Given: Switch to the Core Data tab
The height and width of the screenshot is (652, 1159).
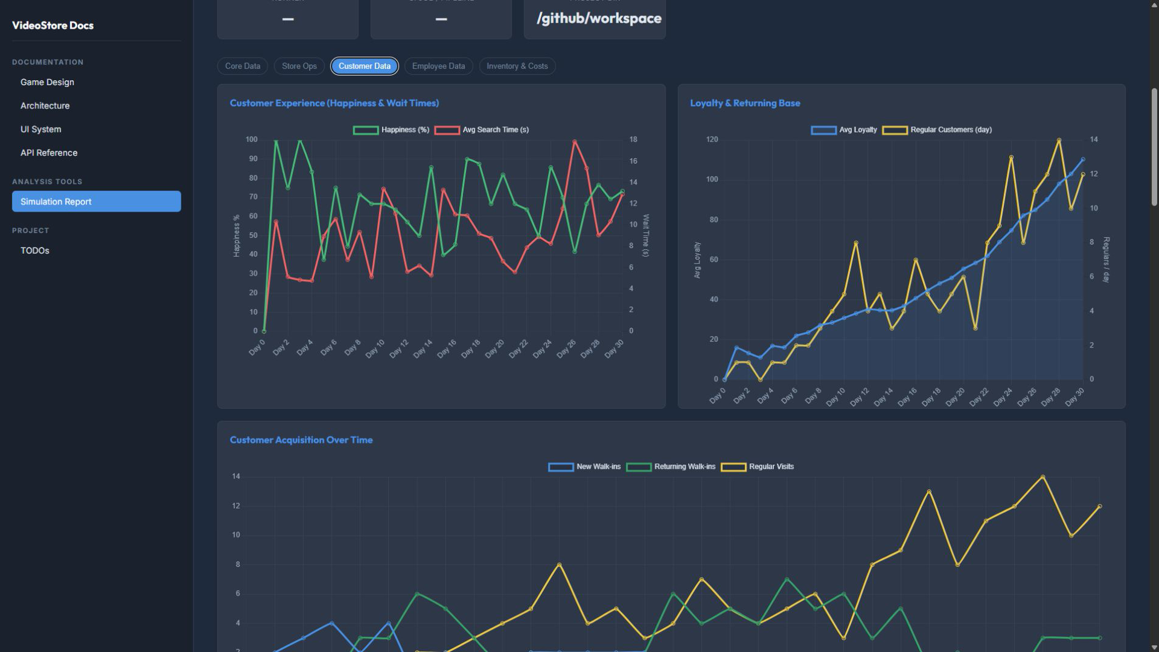Looking at the screenshot, I should 243,66.
